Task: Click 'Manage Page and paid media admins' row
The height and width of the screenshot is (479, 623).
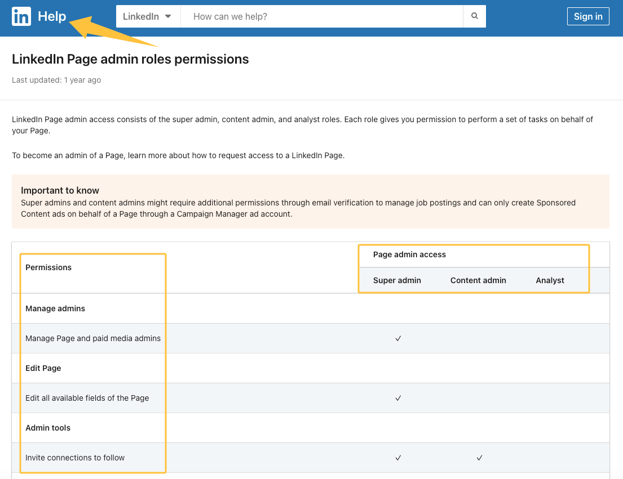Action: point(311,338)
